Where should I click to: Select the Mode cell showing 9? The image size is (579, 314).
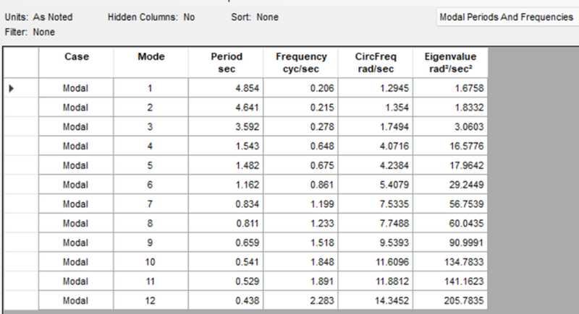tap(151, 243)
